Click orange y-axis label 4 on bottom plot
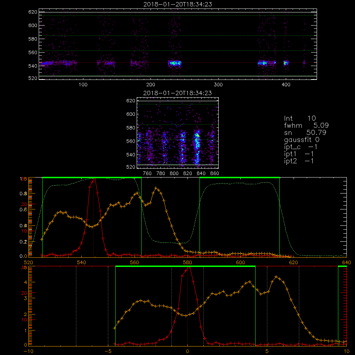The height and width of the screenshot is (355, 355). tap(25, 282)
